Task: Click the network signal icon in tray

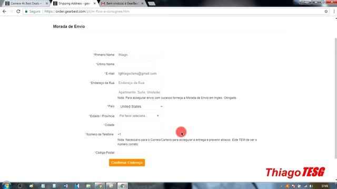Action: [x=305, y=186]
